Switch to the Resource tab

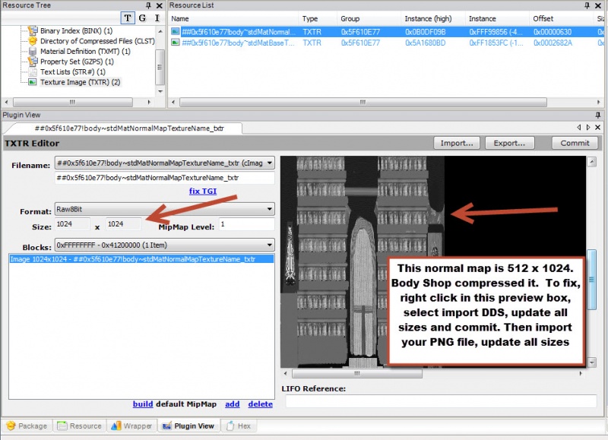[x=79, y=426]
